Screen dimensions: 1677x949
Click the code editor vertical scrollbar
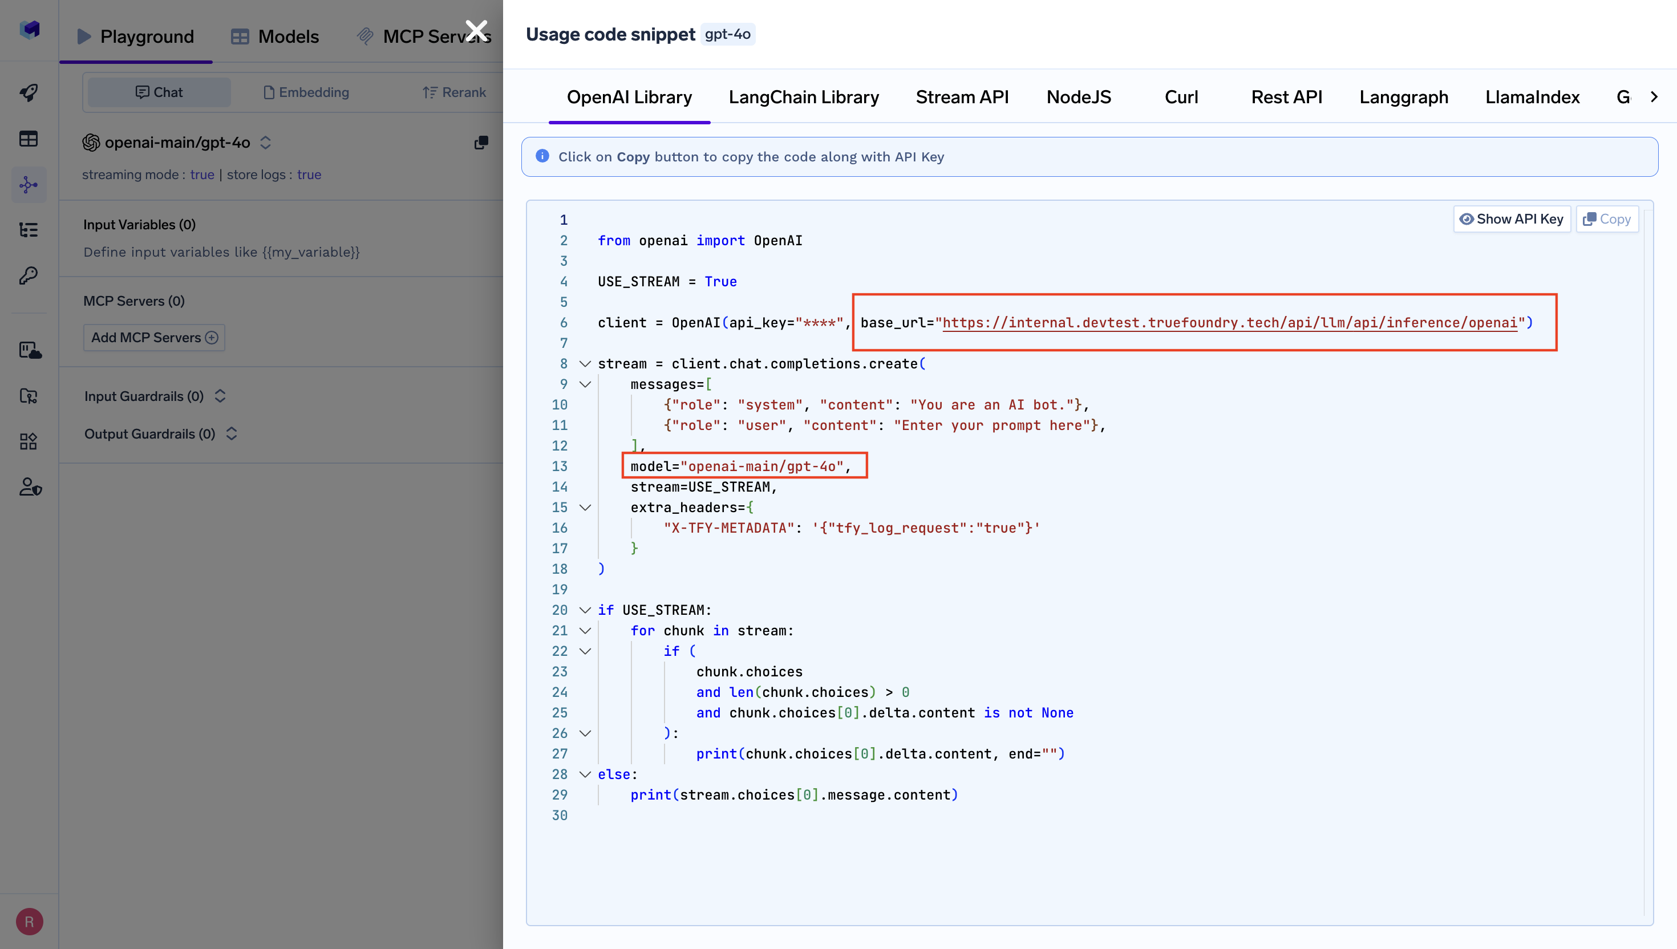click(x=1648, y=561)
